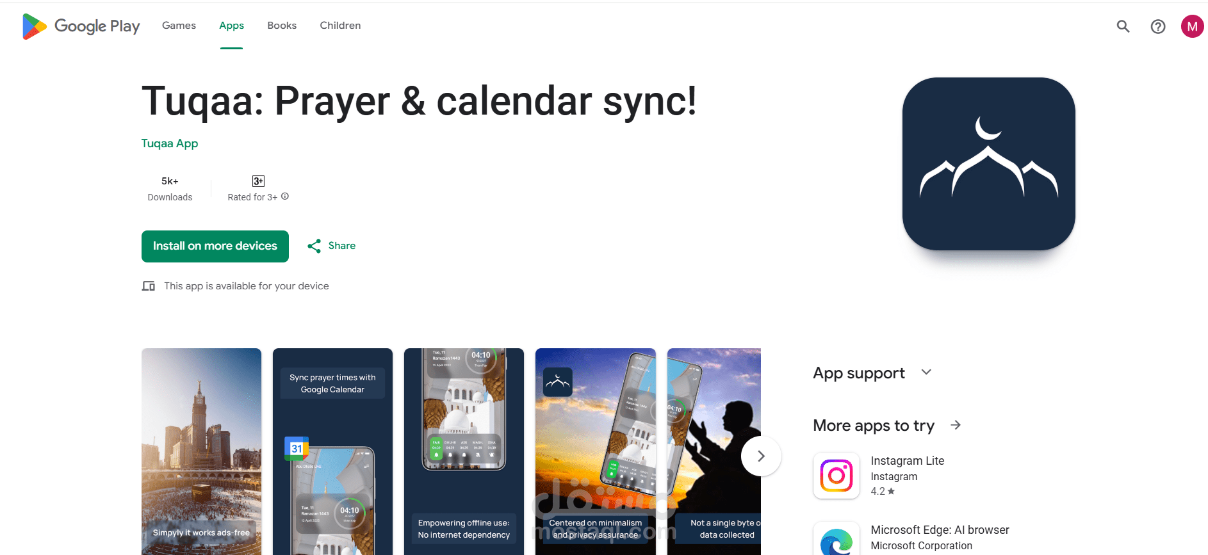Switch to the Books tab
The height and width of the screenshot is (555, 1208).
click(x=282, y=26)
